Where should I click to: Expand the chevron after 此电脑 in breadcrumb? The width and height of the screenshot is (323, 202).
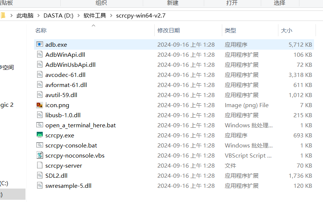coord(39,16)
